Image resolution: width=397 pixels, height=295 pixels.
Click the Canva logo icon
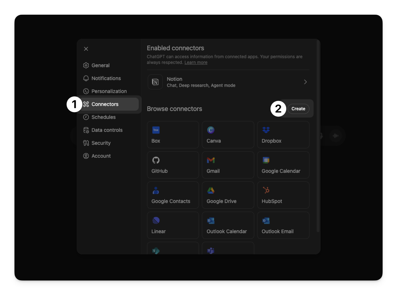pyautogui.click(x=211, y=130)
